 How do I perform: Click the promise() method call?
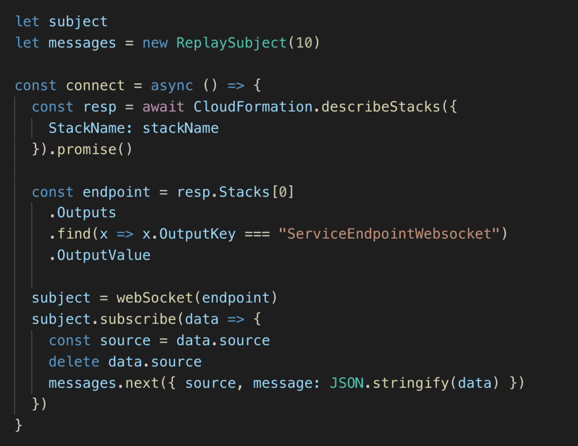point(95,150)
